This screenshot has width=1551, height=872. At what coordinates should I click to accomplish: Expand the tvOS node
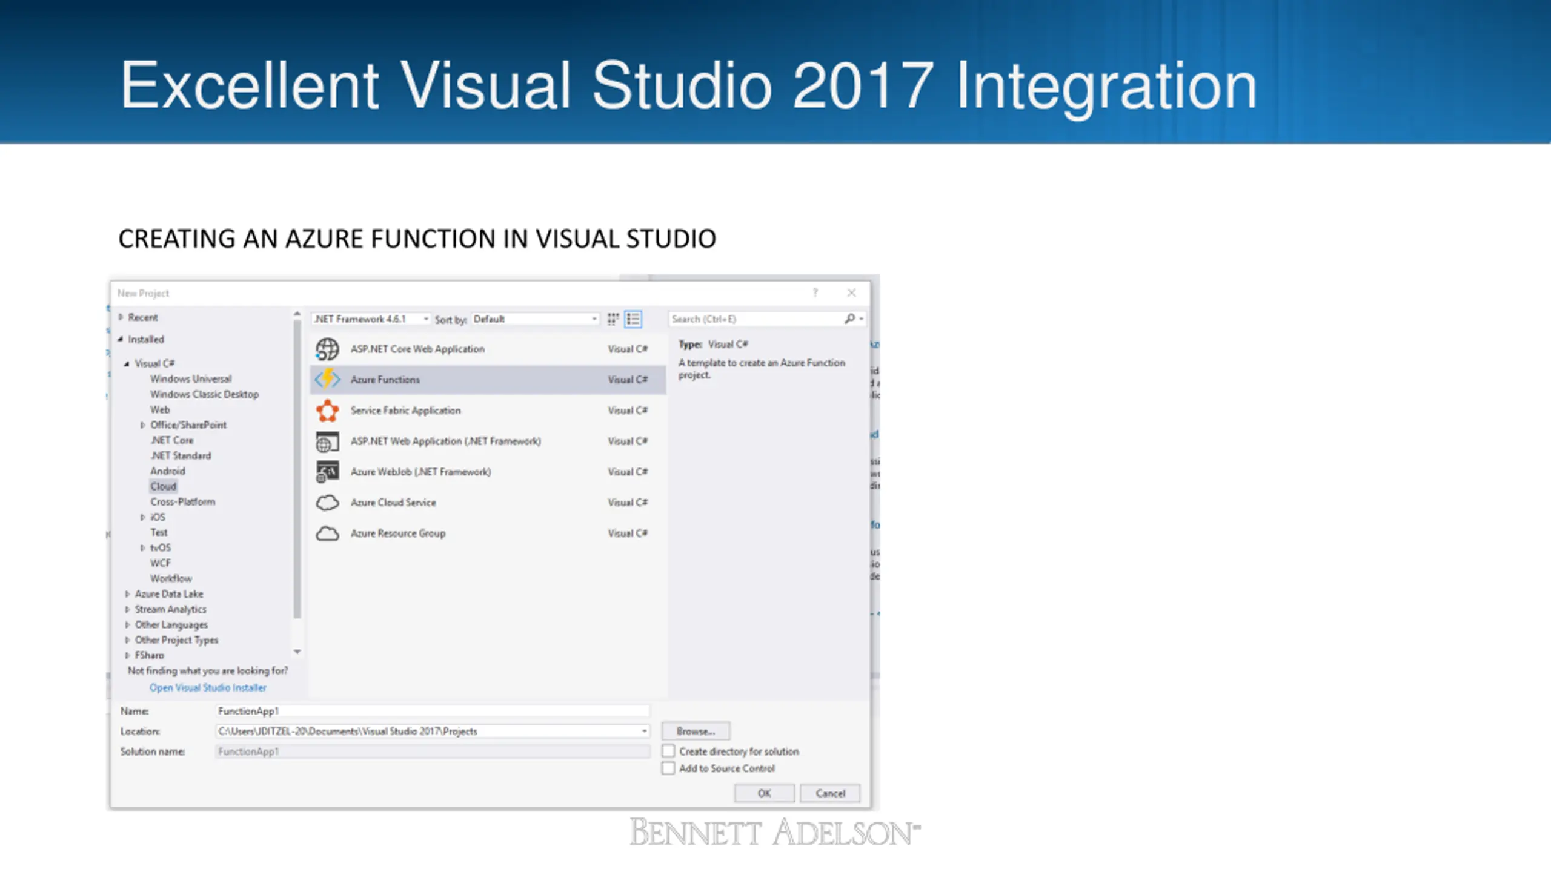142,548
